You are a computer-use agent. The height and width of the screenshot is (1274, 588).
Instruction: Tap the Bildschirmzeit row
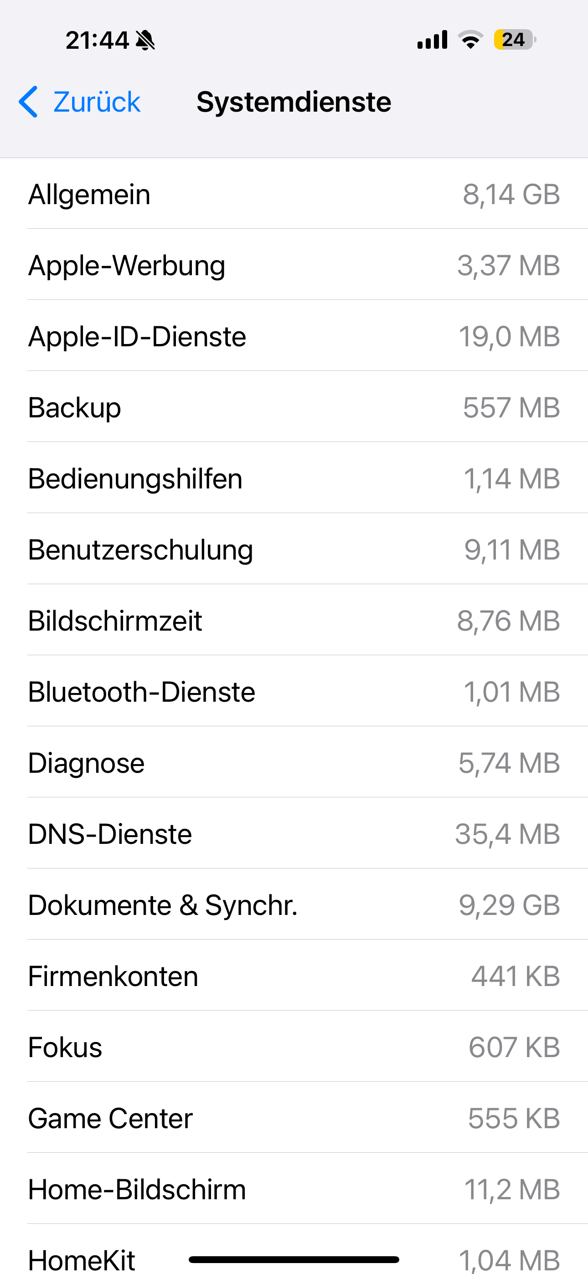tap(294, 621)
